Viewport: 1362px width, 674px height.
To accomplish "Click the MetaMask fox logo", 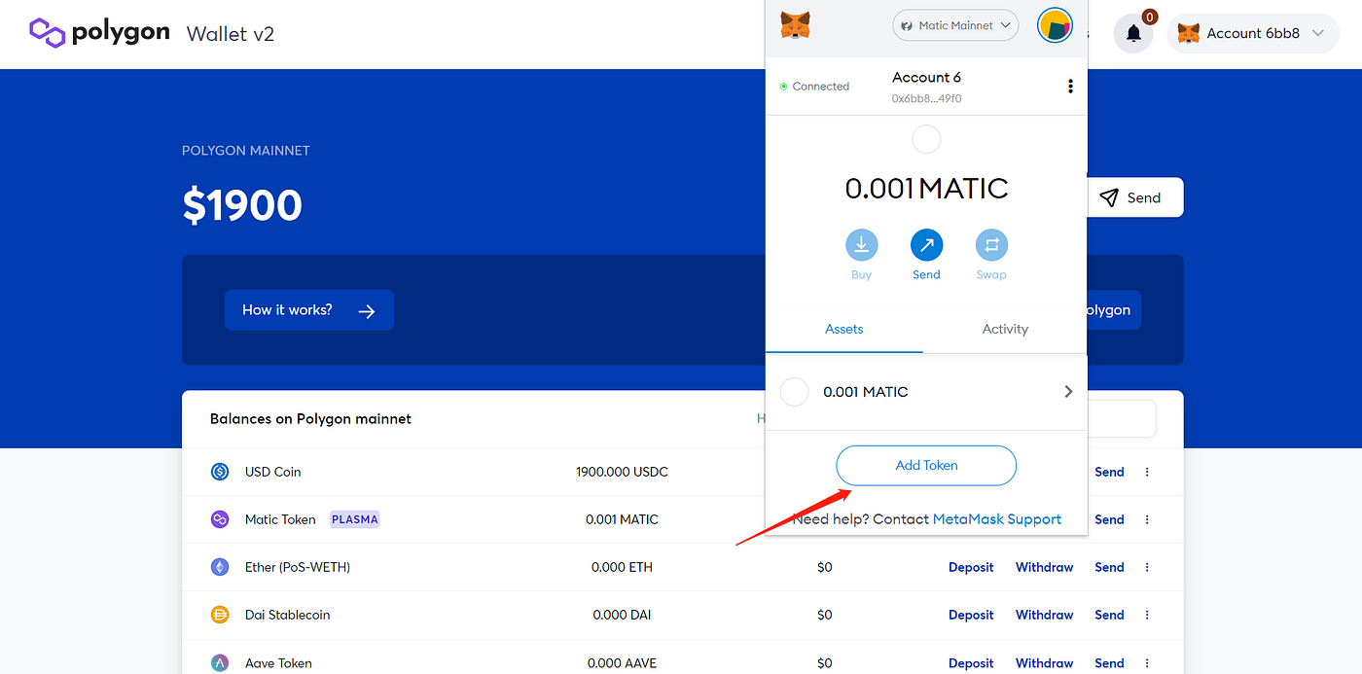I will (795, 24).
